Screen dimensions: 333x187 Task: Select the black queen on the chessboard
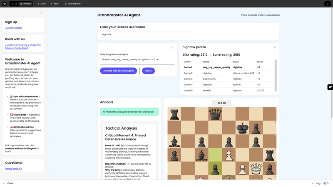click(x=215, y=113)
